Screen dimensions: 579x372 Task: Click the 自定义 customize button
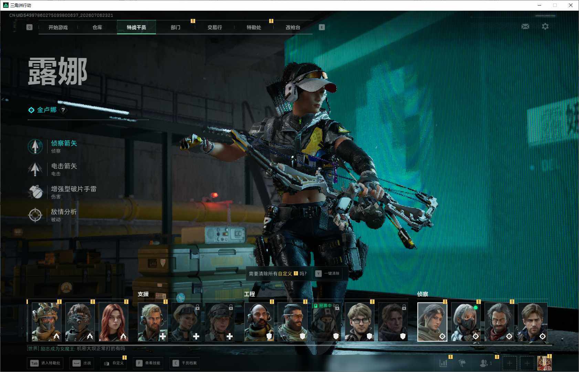point(114,363)
